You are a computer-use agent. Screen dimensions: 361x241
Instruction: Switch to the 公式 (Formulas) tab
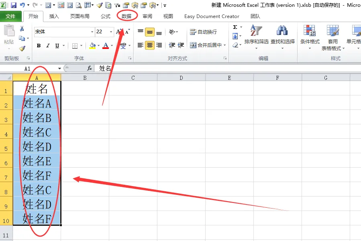pyautogui.click(x=106, y=16)
